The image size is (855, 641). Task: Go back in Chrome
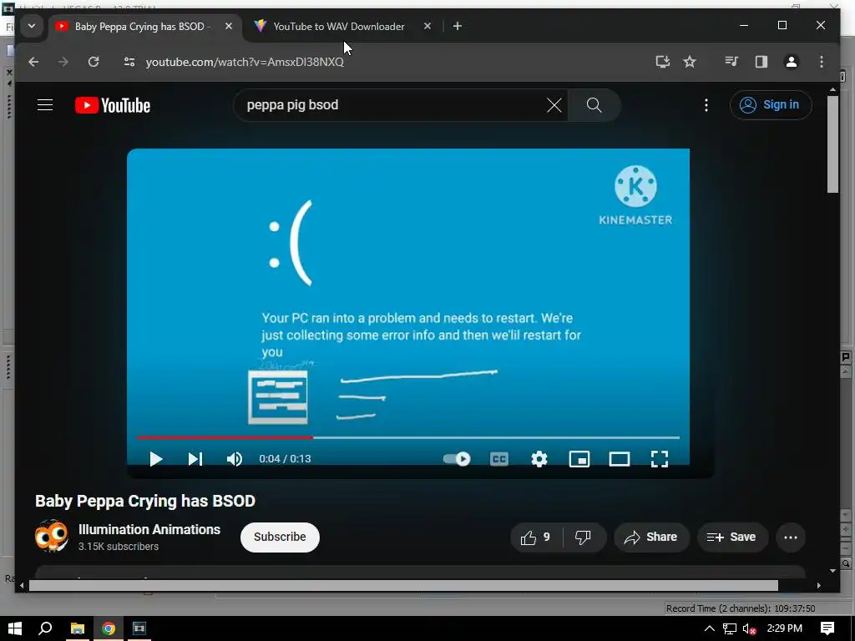(33, 62)
